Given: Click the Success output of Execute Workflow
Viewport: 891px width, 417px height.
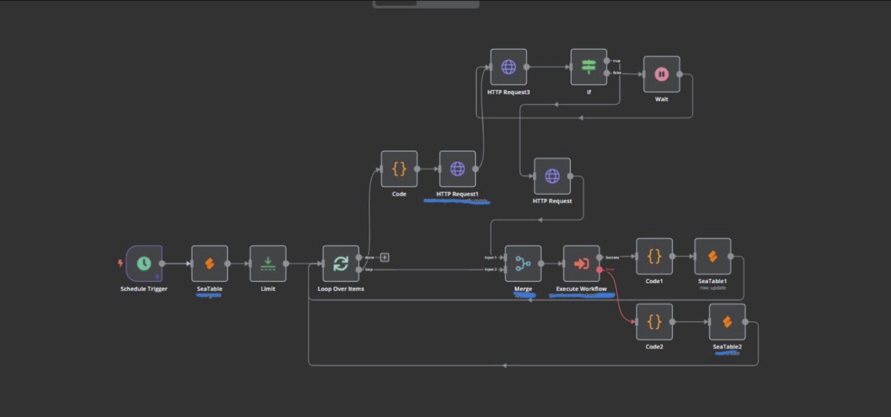Looking at the screenshot, I should [x=599, y=257].
